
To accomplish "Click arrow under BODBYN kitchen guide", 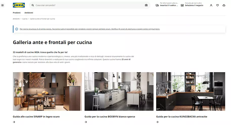I will 86,122.
